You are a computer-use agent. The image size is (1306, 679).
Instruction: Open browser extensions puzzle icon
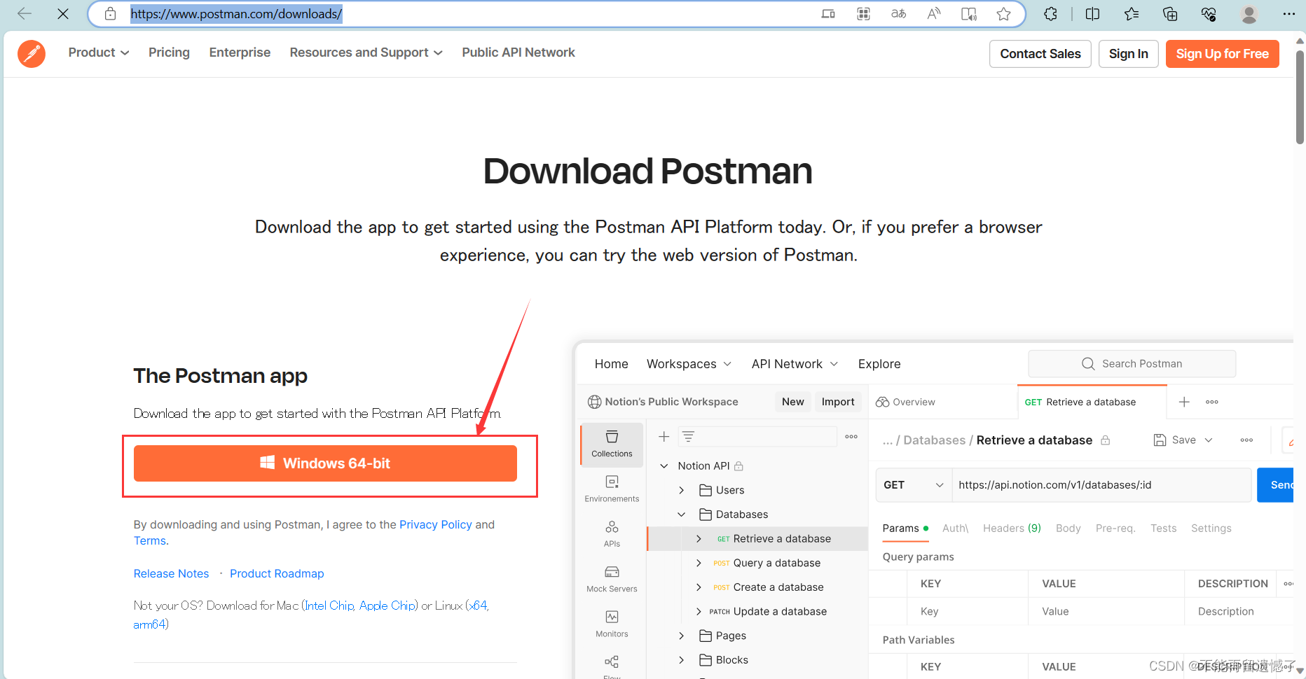click(x=1050, y=13)
